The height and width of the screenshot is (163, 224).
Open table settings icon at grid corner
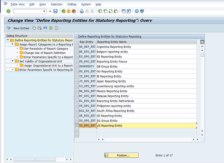202,42
